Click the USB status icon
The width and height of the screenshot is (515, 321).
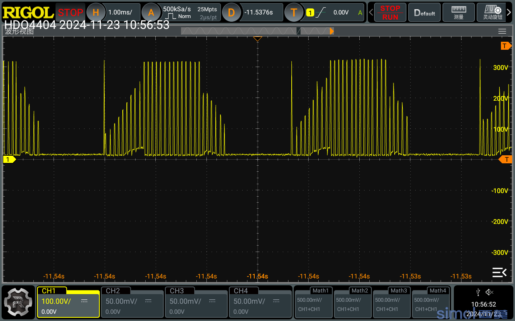[478, 292]
